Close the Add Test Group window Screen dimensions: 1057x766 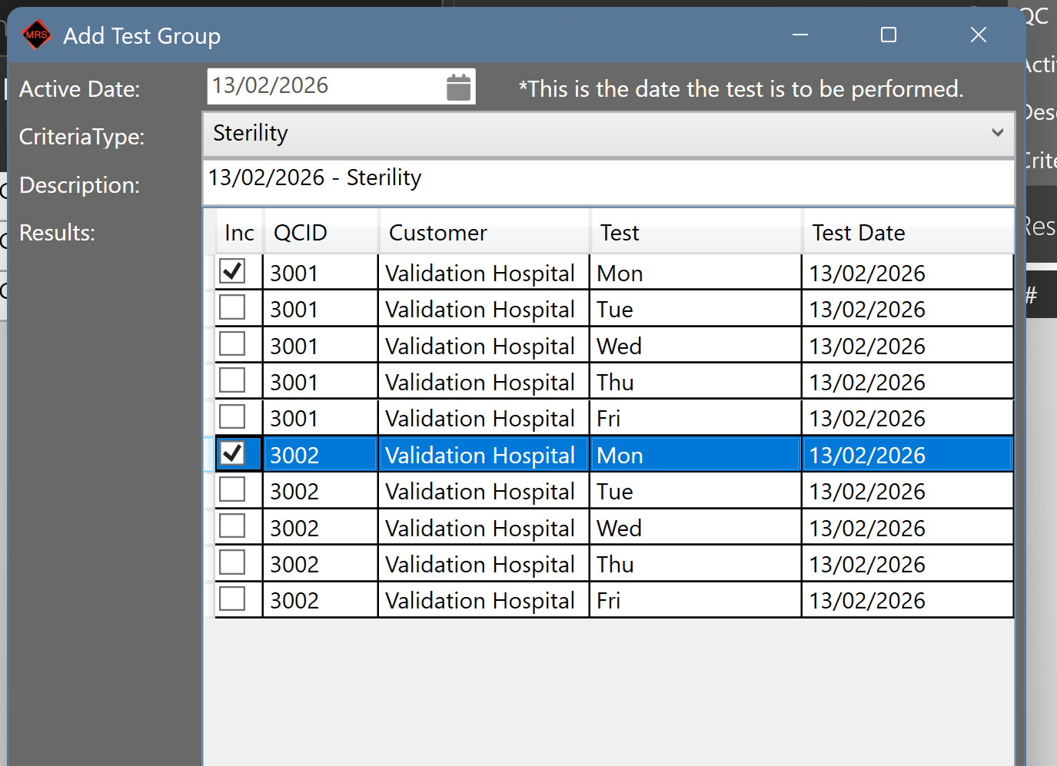click(x=978, y=35)
